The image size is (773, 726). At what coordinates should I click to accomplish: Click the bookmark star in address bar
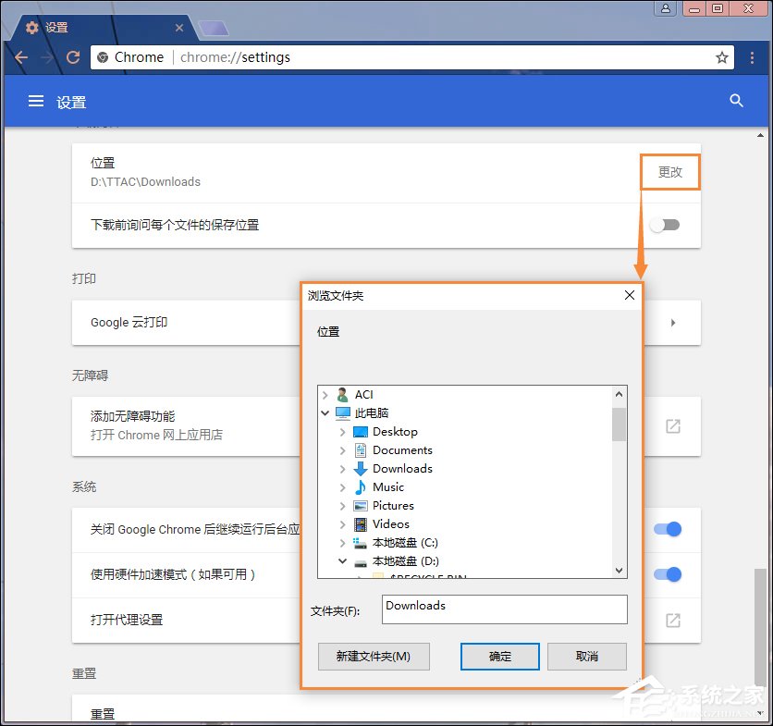click(x=721, y=57)
